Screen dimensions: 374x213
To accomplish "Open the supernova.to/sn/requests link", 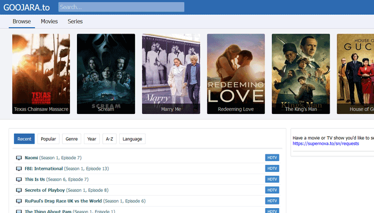I will (326, 144).
